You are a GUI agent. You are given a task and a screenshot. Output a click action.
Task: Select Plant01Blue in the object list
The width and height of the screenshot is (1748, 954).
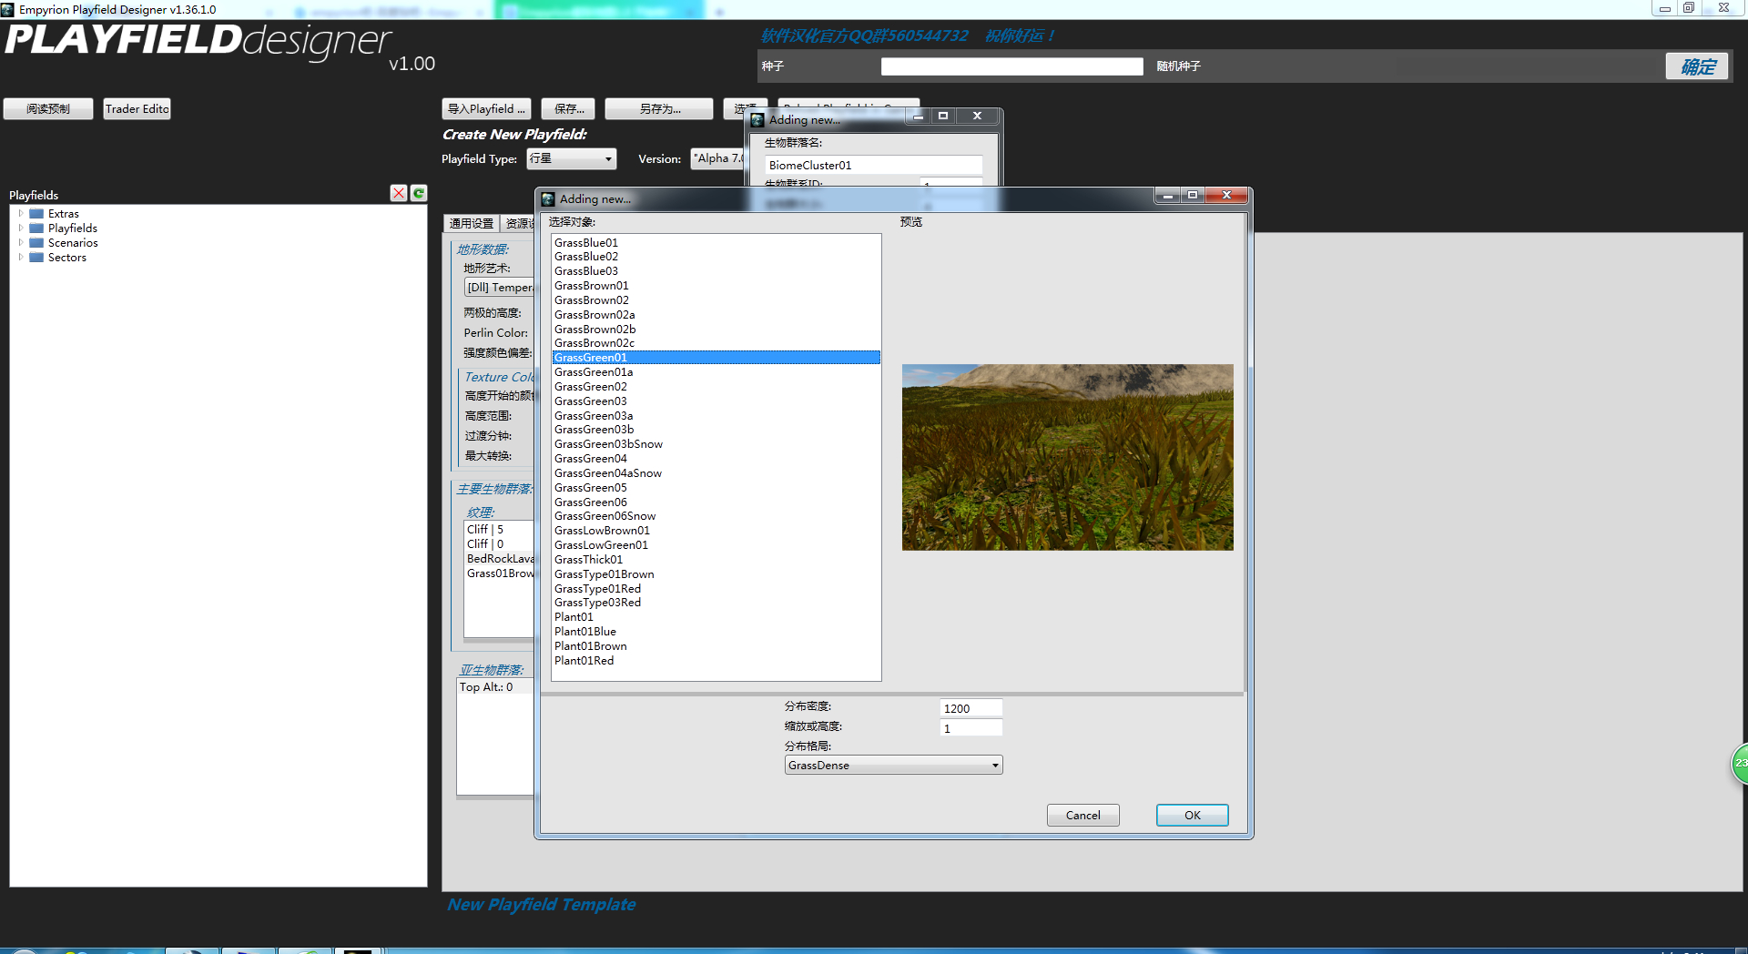point(716,632)
